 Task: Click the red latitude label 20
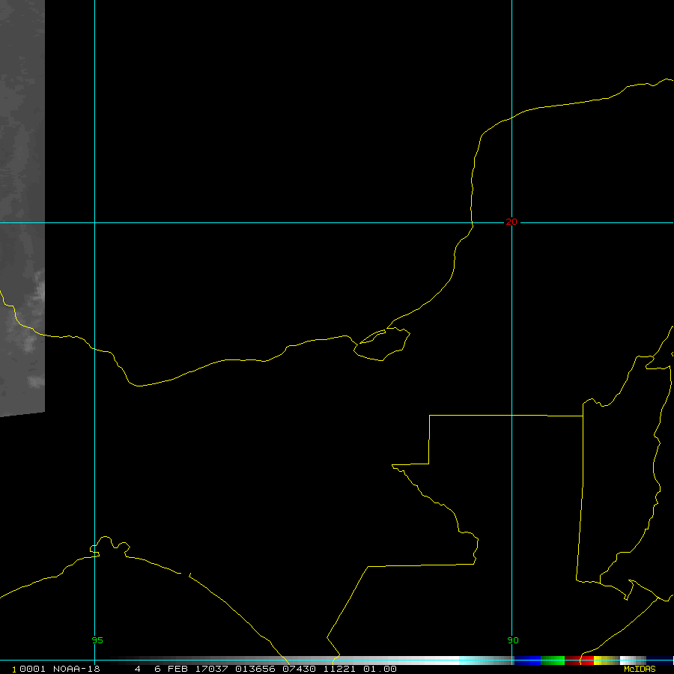pyautogui.click(x=511, y=222)
